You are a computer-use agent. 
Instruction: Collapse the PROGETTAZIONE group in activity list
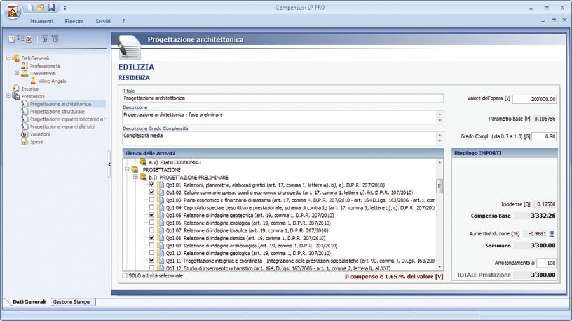[x=127, y=169]
